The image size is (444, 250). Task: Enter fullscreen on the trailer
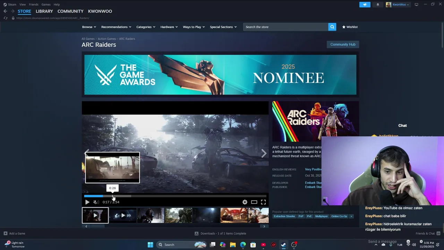tap(263, 202)
